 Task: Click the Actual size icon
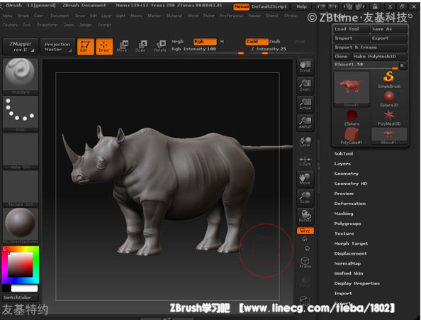point(305,104)
